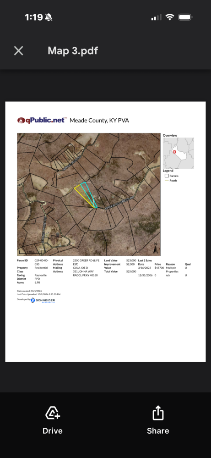
Task: Tap the Overview label
Action: pyautogui.click(x=170, y=135)
